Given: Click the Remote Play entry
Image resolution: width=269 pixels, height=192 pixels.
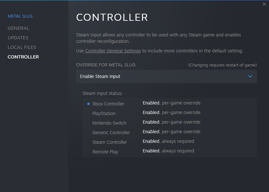Looking at the screenshot, I should tap(105, 152).
